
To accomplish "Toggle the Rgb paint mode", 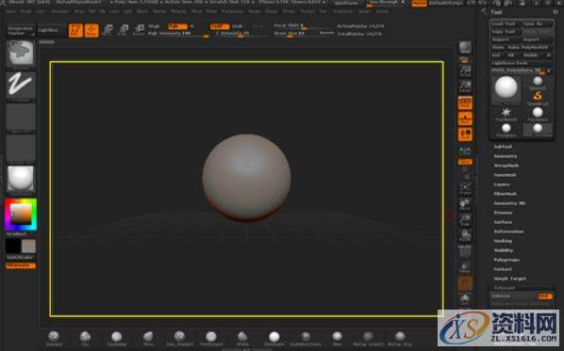I will tap(177, 26).
